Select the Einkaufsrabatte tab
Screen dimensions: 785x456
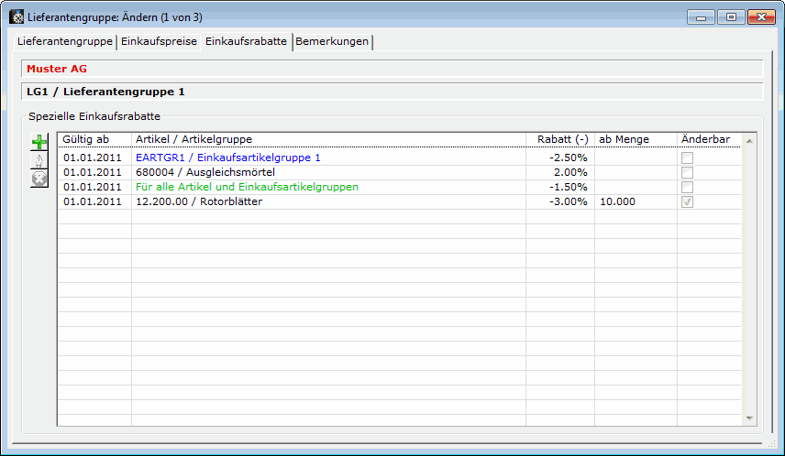click(246, 42)
